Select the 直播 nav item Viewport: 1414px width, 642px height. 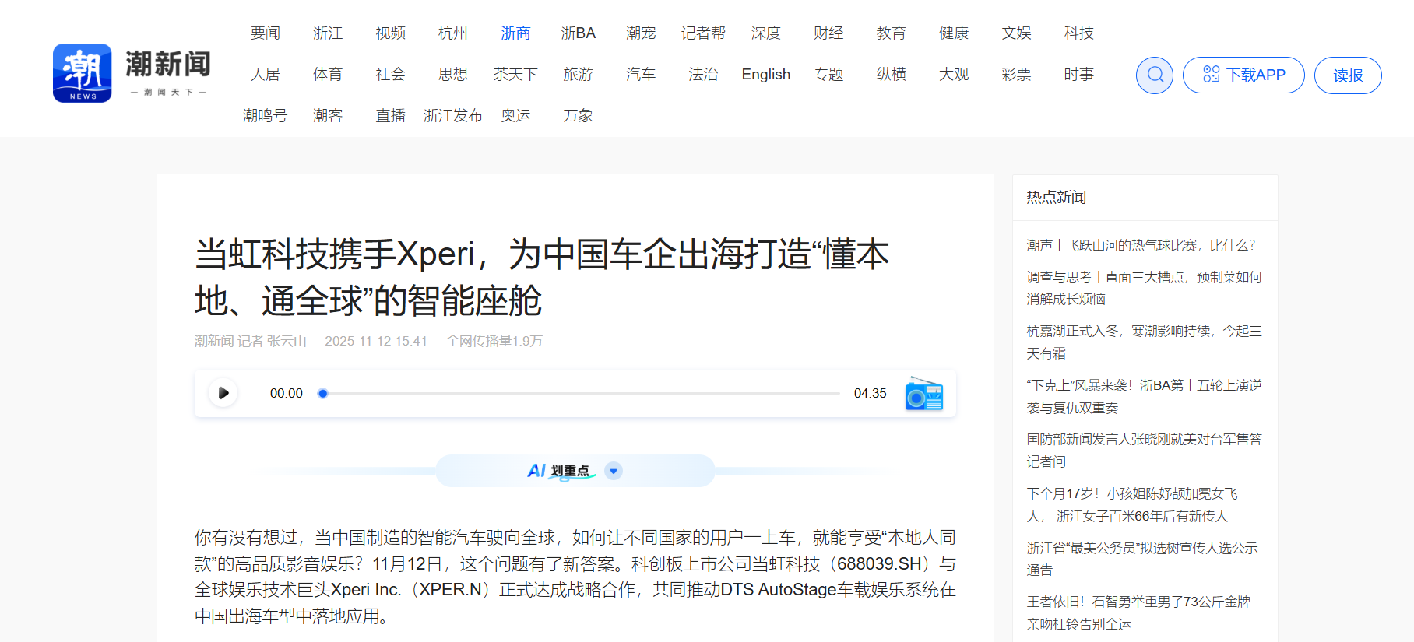click(x=390, y=116)
